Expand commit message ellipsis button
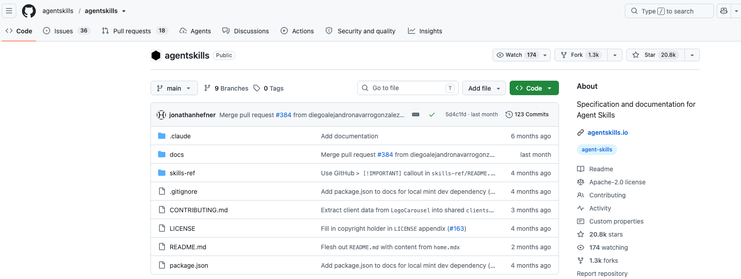The image size is (741, 279). (x=416, y=114)
